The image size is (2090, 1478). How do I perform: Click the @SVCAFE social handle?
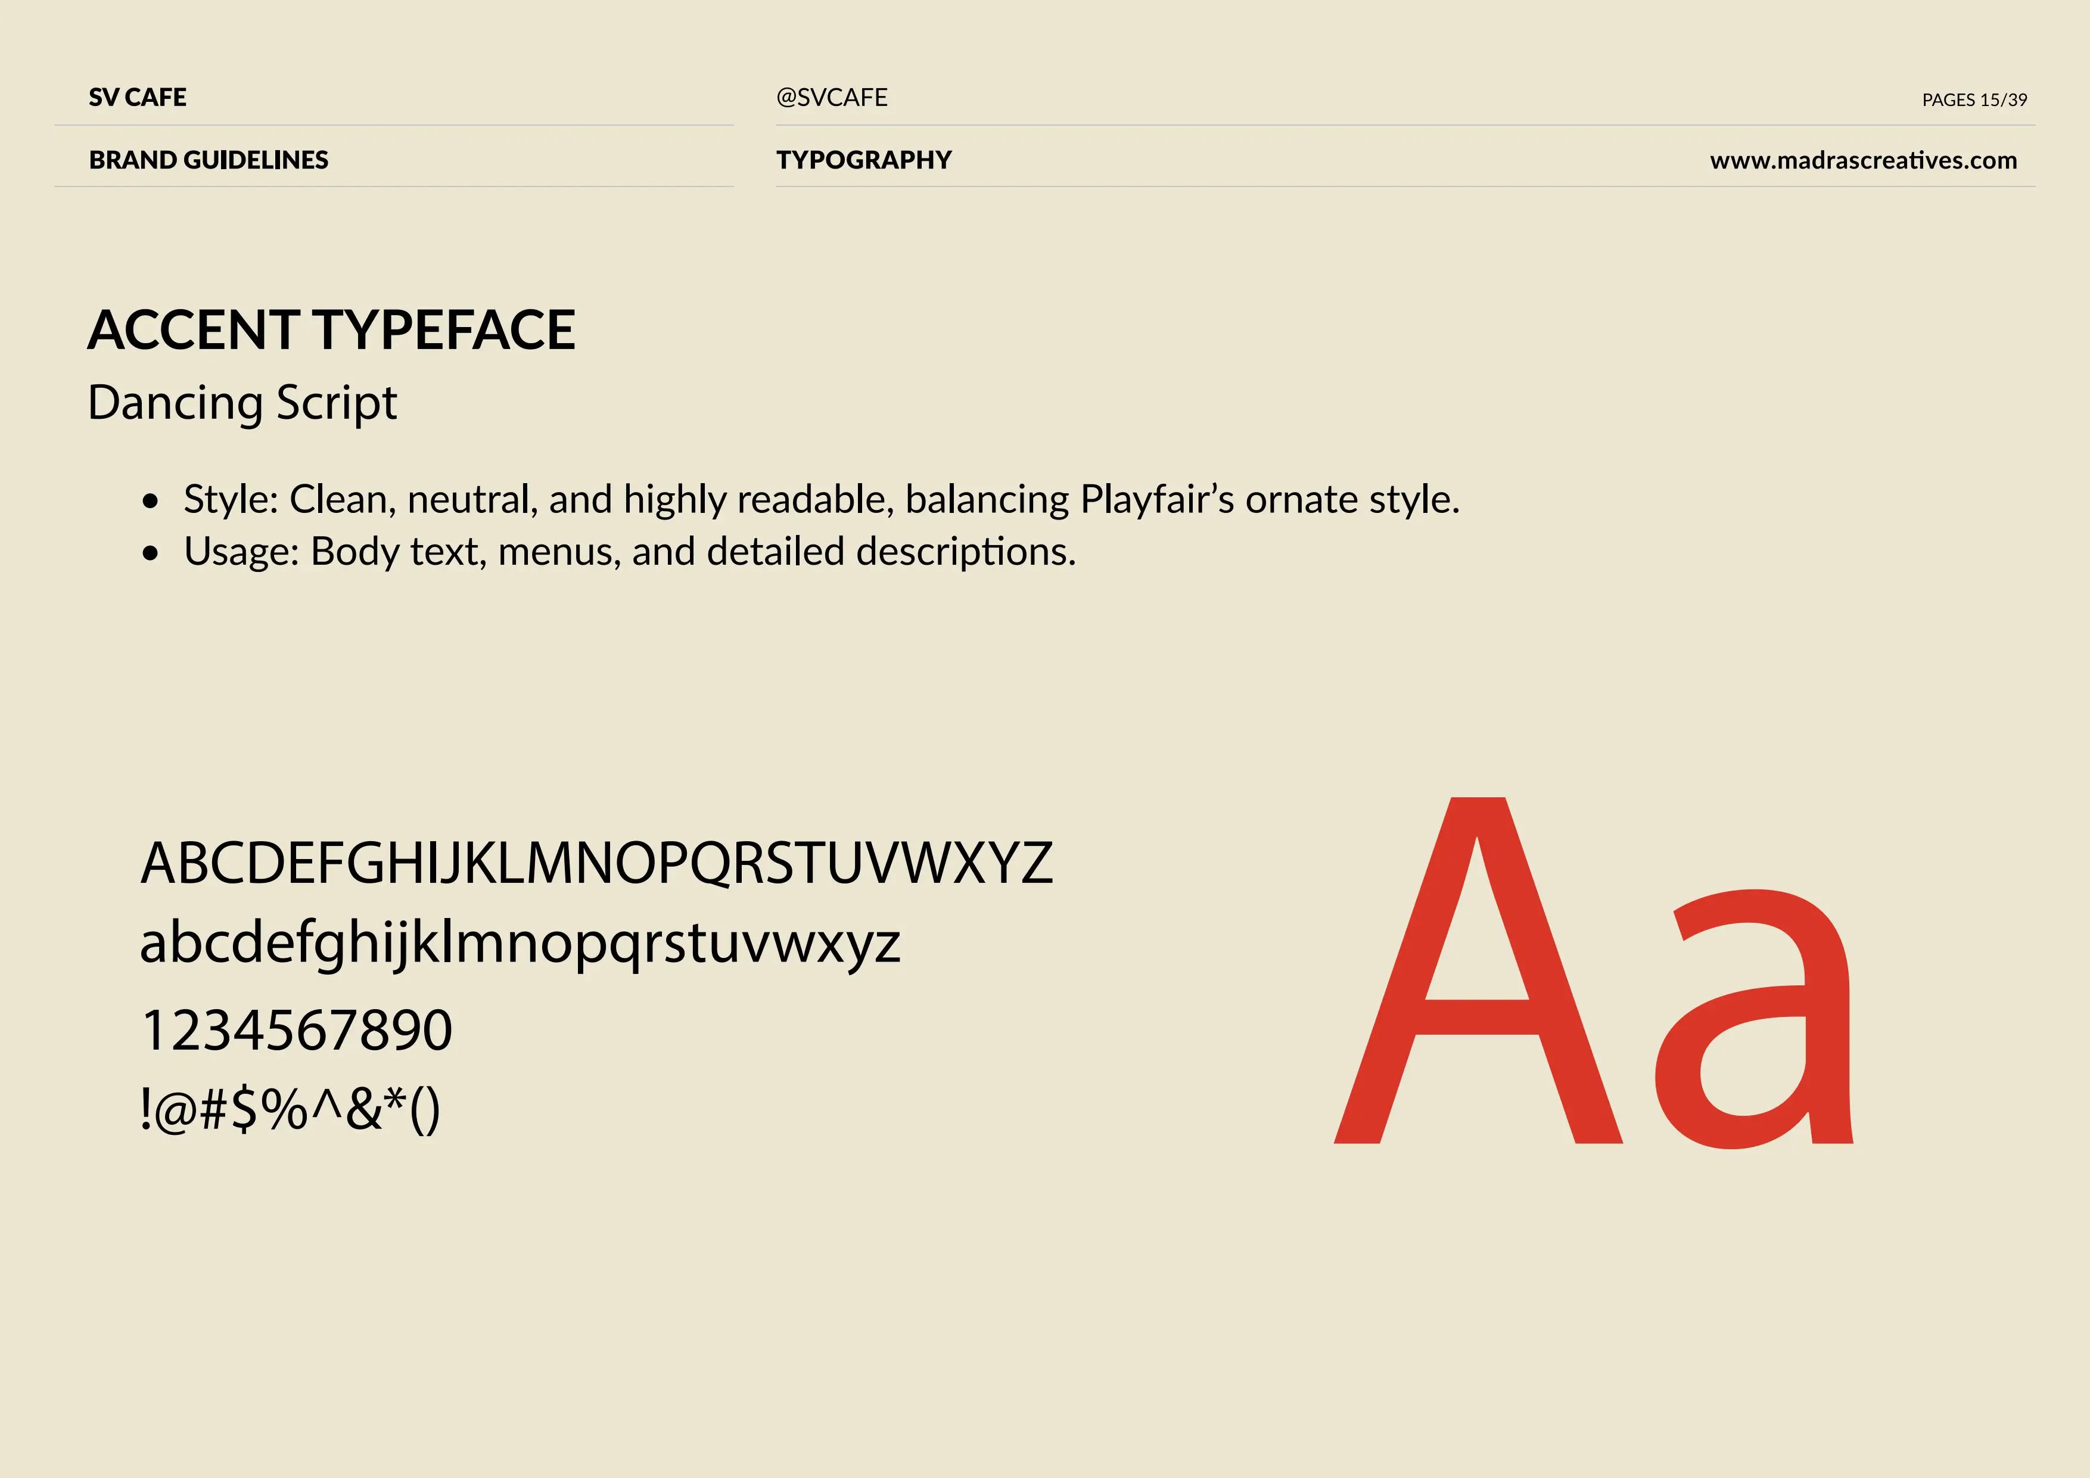click(831, 97)
